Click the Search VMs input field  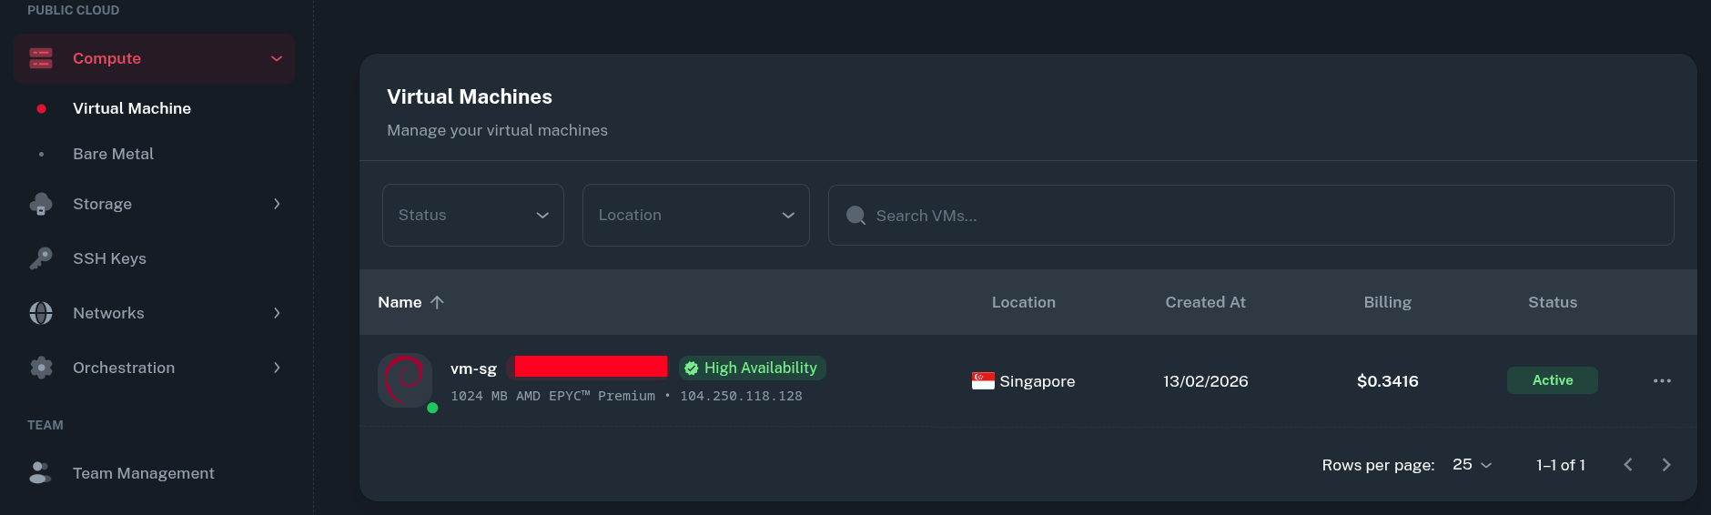pyautogui.click(x=1251, y=216)
